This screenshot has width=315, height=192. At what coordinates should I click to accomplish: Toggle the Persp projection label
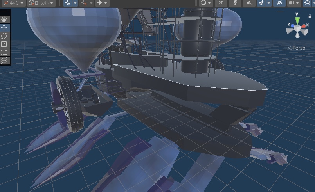pos(296,48)
